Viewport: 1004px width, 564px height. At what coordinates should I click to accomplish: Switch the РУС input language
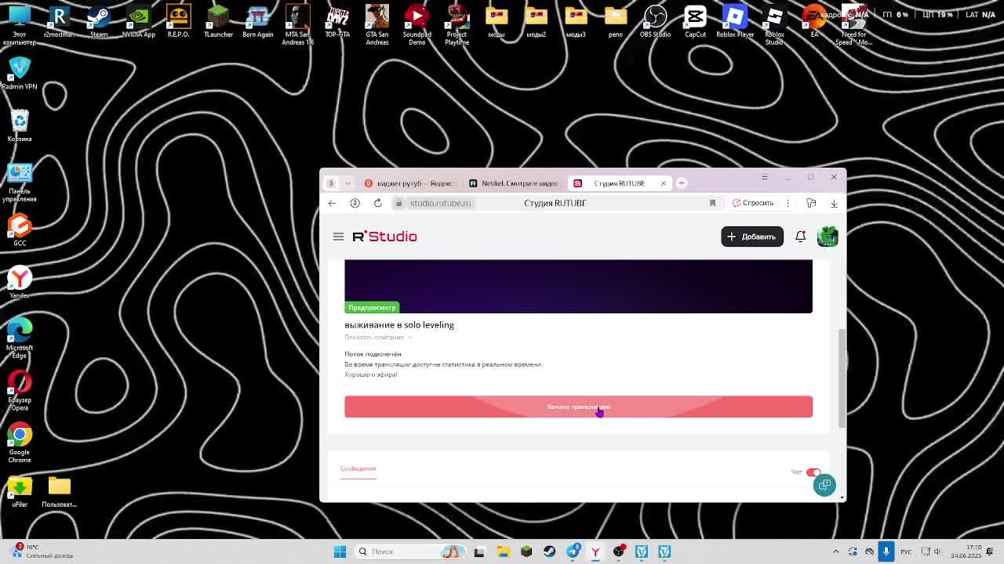(x=906, y=551)
